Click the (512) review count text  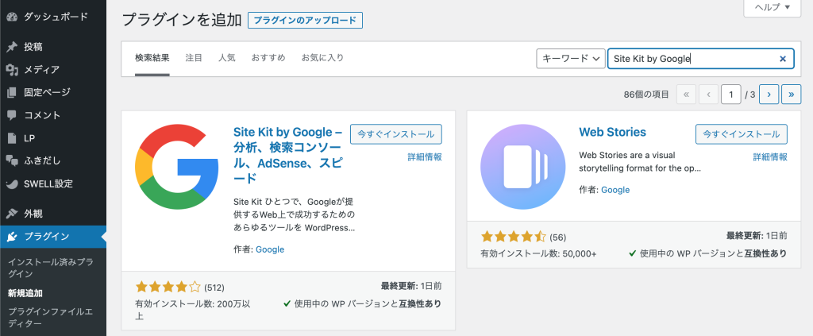214,288
